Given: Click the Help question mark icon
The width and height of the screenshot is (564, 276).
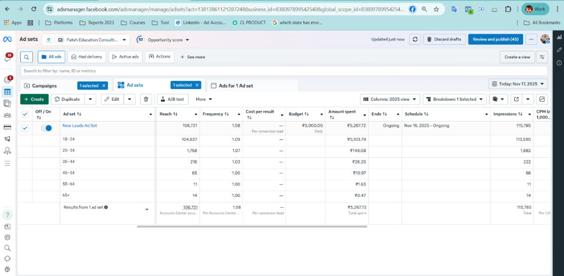Looking at the screenshot, I should [x=7, y=215].
